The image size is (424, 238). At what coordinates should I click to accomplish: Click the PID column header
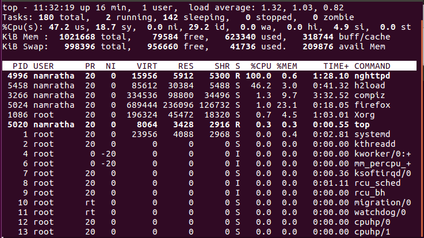coord(21,66)
